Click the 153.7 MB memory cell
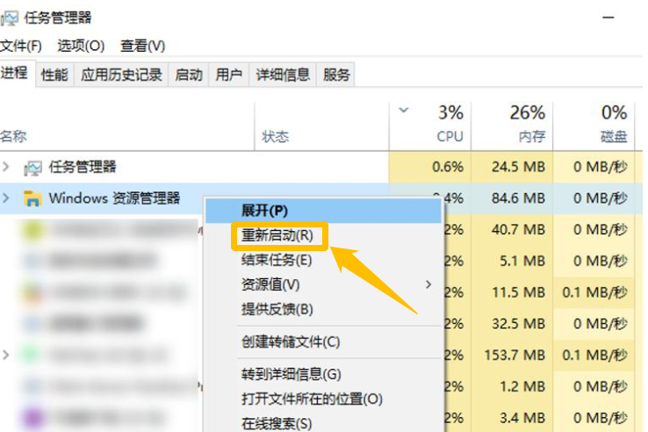 (x=512, y=355)
